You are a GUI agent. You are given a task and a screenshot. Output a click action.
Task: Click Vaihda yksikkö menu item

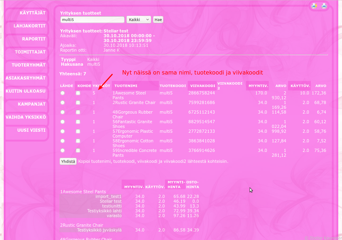(x=26, y=117)
